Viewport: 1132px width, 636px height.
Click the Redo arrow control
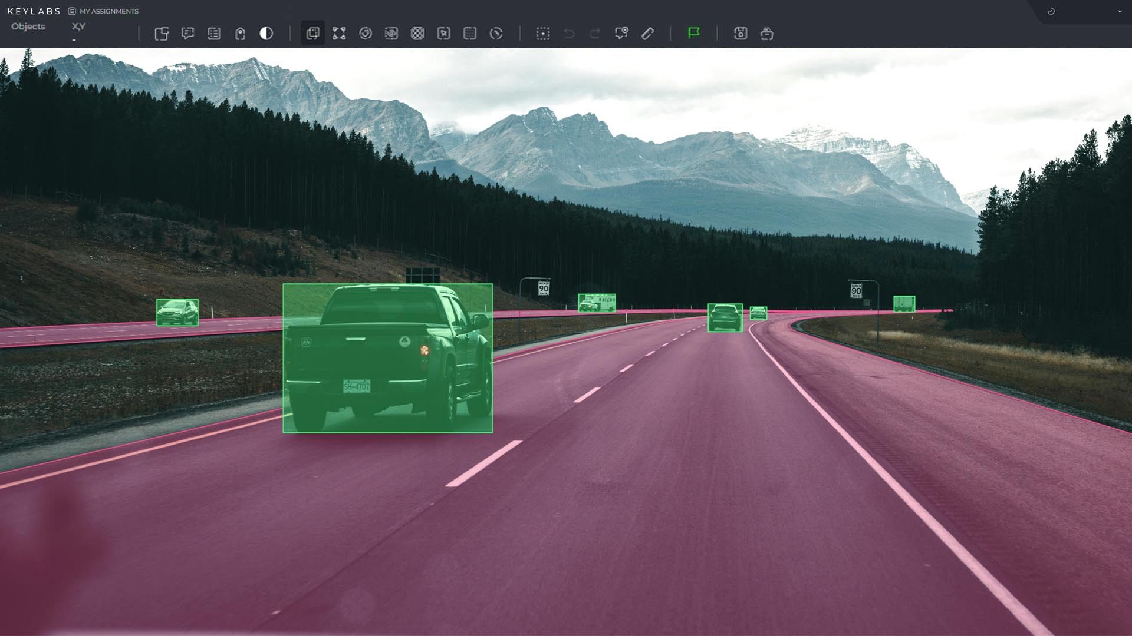(594, 34)
